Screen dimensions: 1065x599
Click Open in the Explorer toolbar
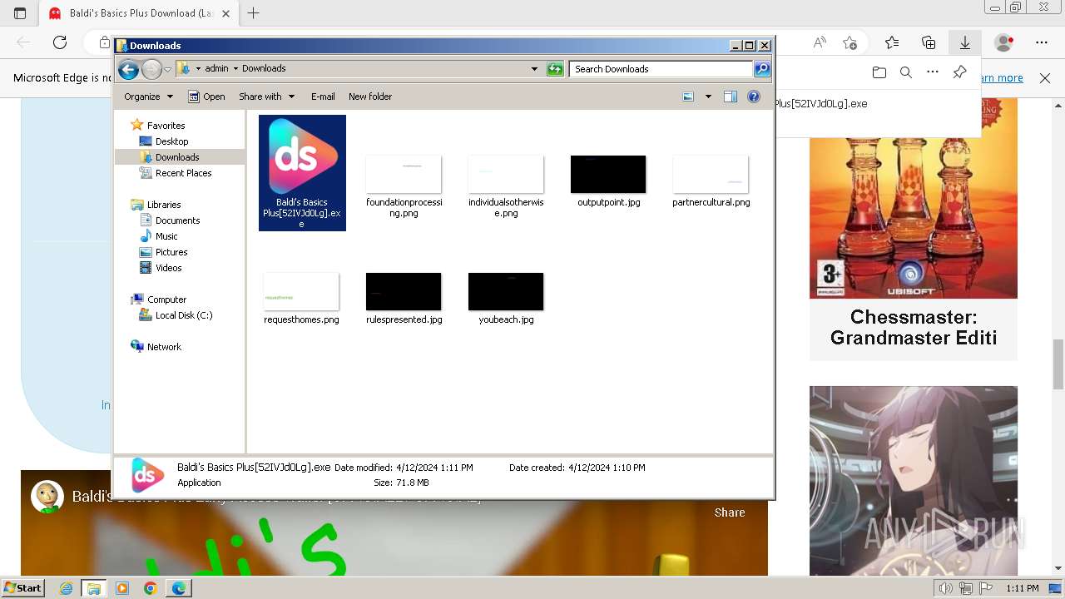(x=206, y=97)
